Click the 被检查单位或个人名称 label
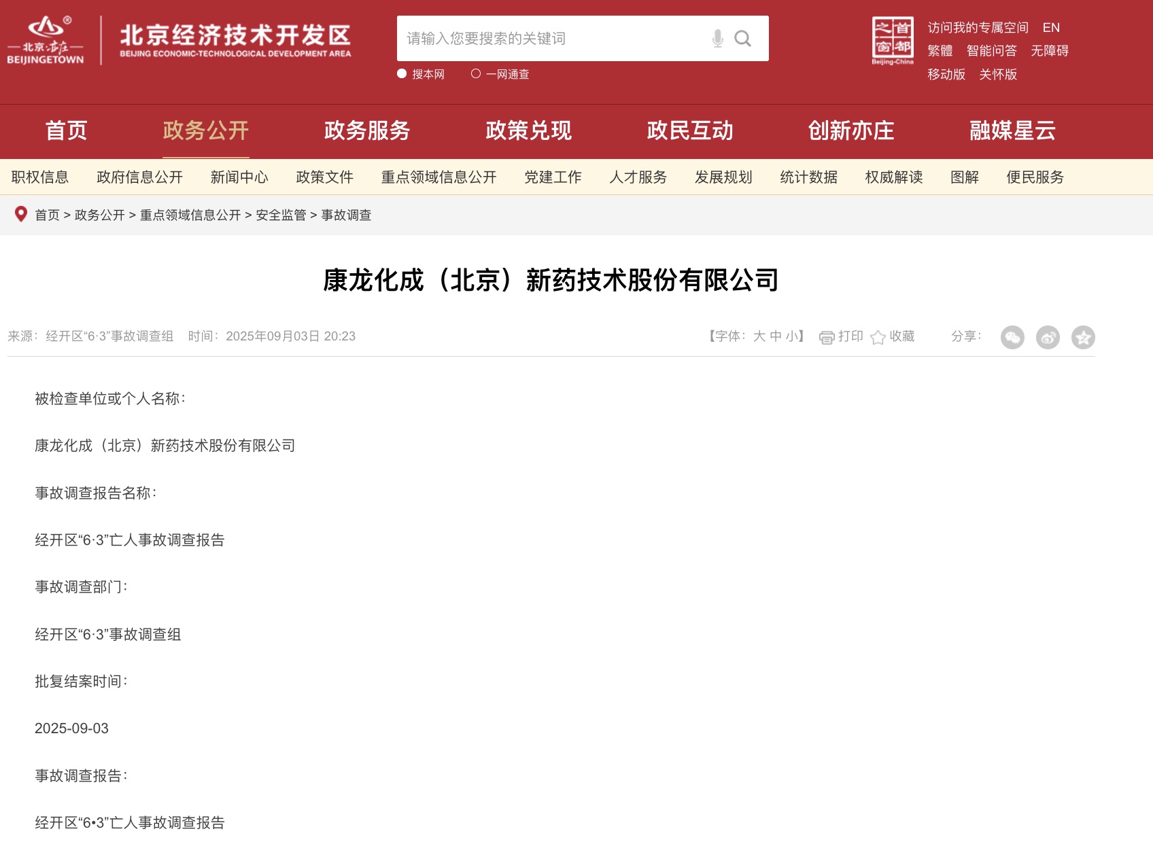Image resolution: width=1153 pixels, height=863 pixels. tap(109, 399)
